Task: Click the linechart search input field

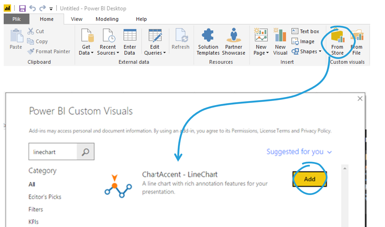Action: pos(53,152)
